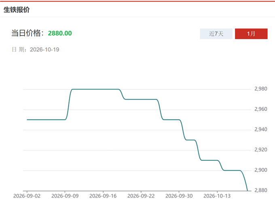The width and height of the screenshot is (275, 199).
Task: Click x-axis label 2026-09-30
Action: tap(179, 196)
